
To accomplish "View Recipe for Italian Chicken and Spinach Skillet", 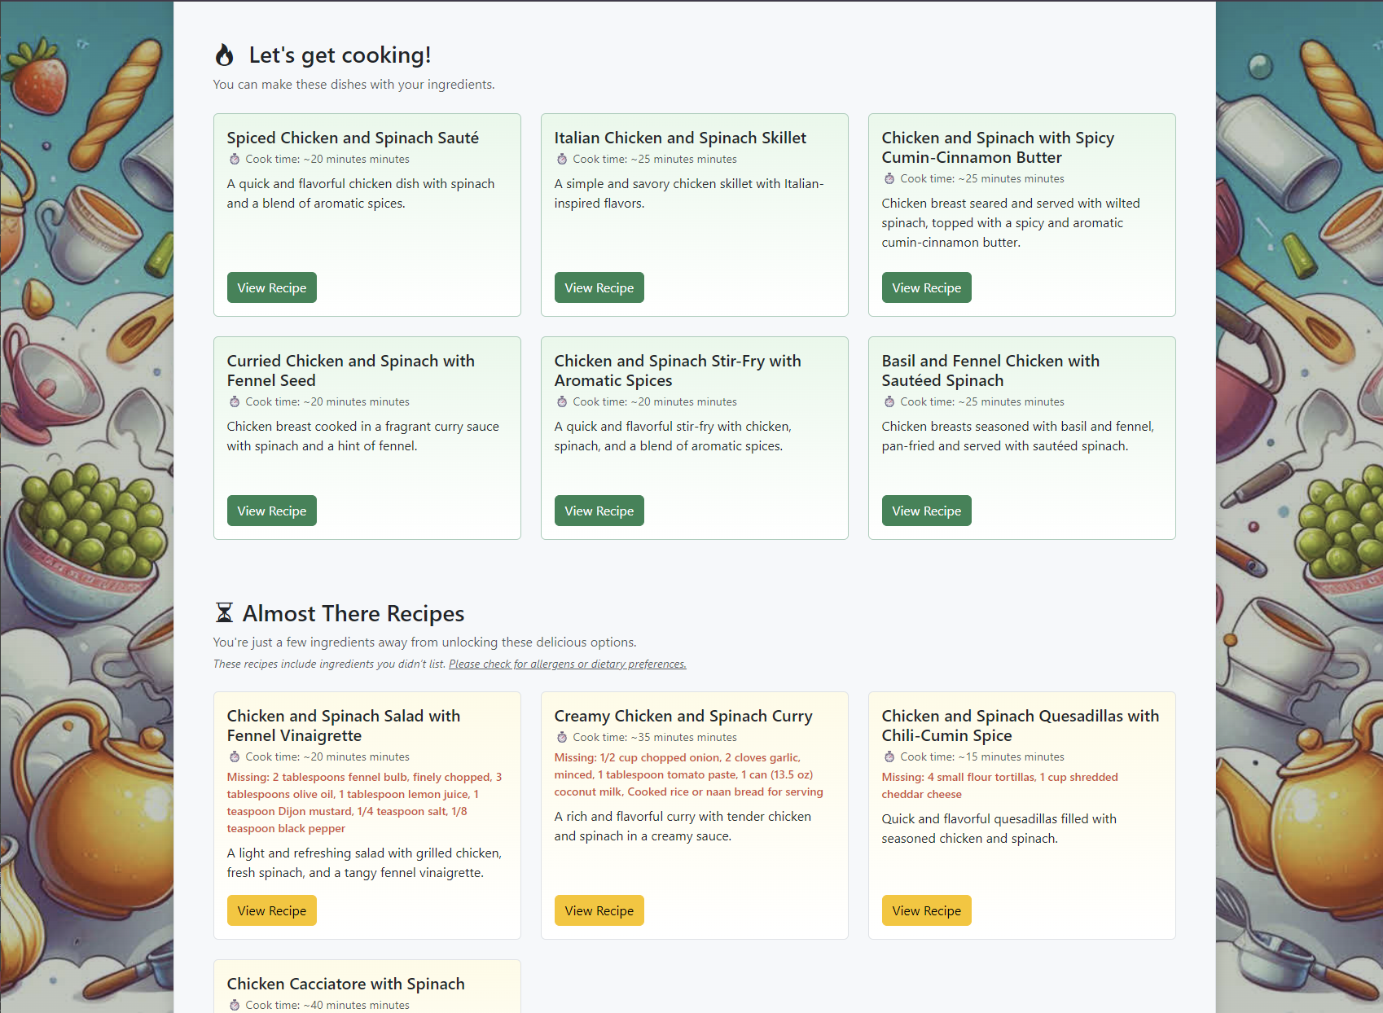I will pos(599,287).
